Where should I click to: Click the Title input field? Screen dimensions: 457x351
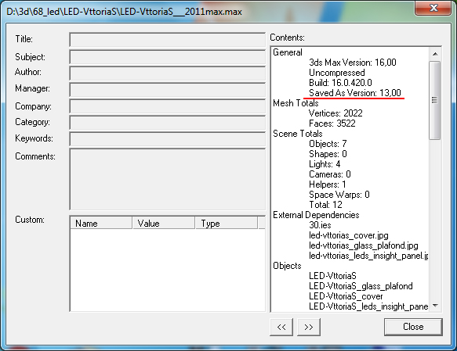click(167, 40)
